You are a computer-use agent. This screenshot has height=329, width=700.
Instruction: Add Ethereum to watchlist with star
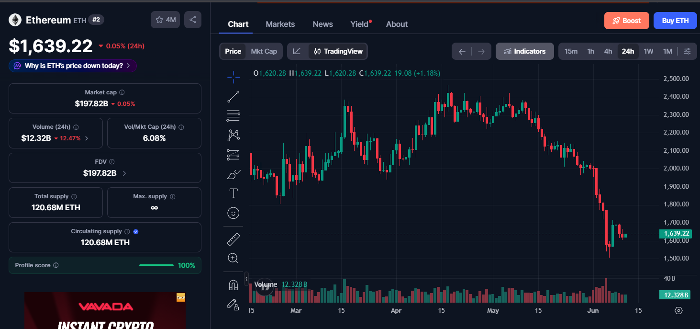point(165,20)
